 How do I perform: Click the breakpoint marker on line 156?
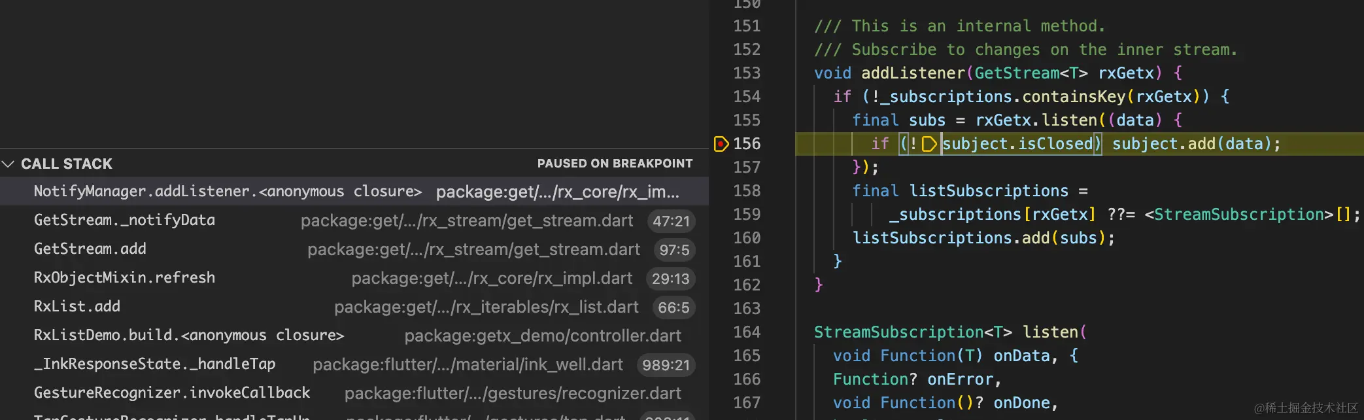pos(721,144)
